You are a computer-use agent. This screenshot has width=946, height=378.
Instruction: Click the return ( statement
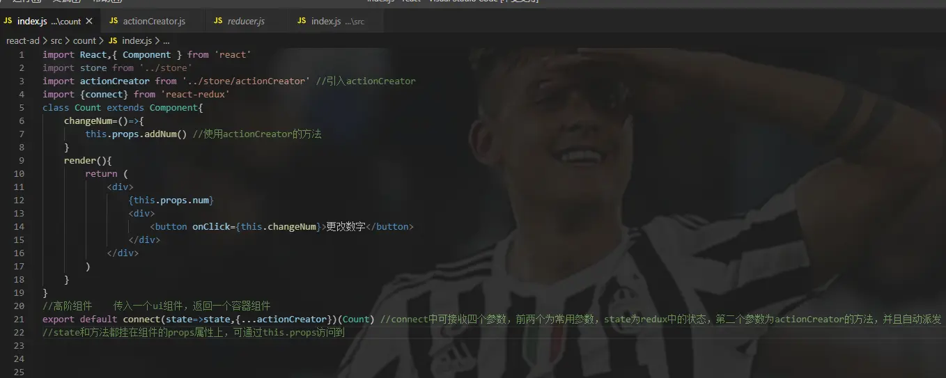tap(107, 174)
